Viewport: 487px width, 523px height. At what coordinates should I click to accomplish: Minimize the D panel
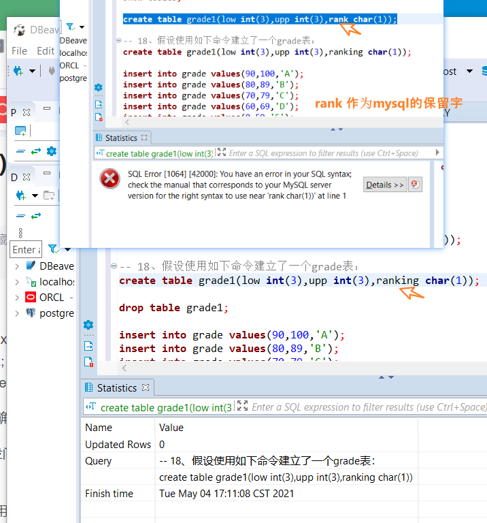click(x=47, y=173)
